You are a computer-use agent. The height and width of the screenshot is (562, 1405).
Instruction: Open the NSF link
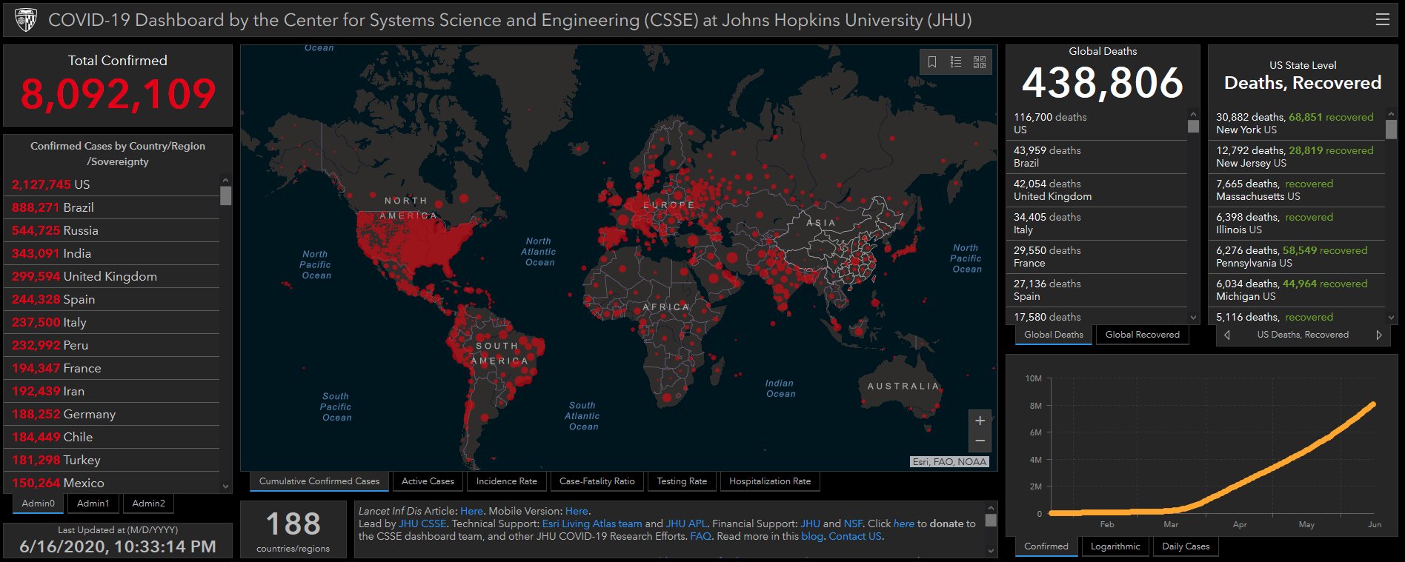(853, 523)
